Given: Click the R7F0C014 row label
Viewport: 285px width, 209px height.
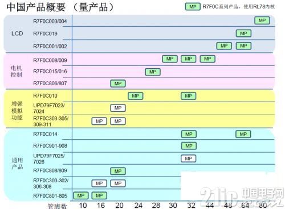Looking at the screenshot, I should click(x=45, y=134).
